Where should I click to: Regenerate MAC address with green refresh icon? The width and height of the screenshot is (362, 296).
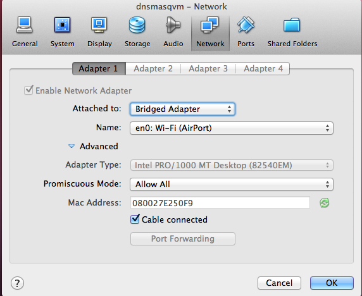point(325,203)
